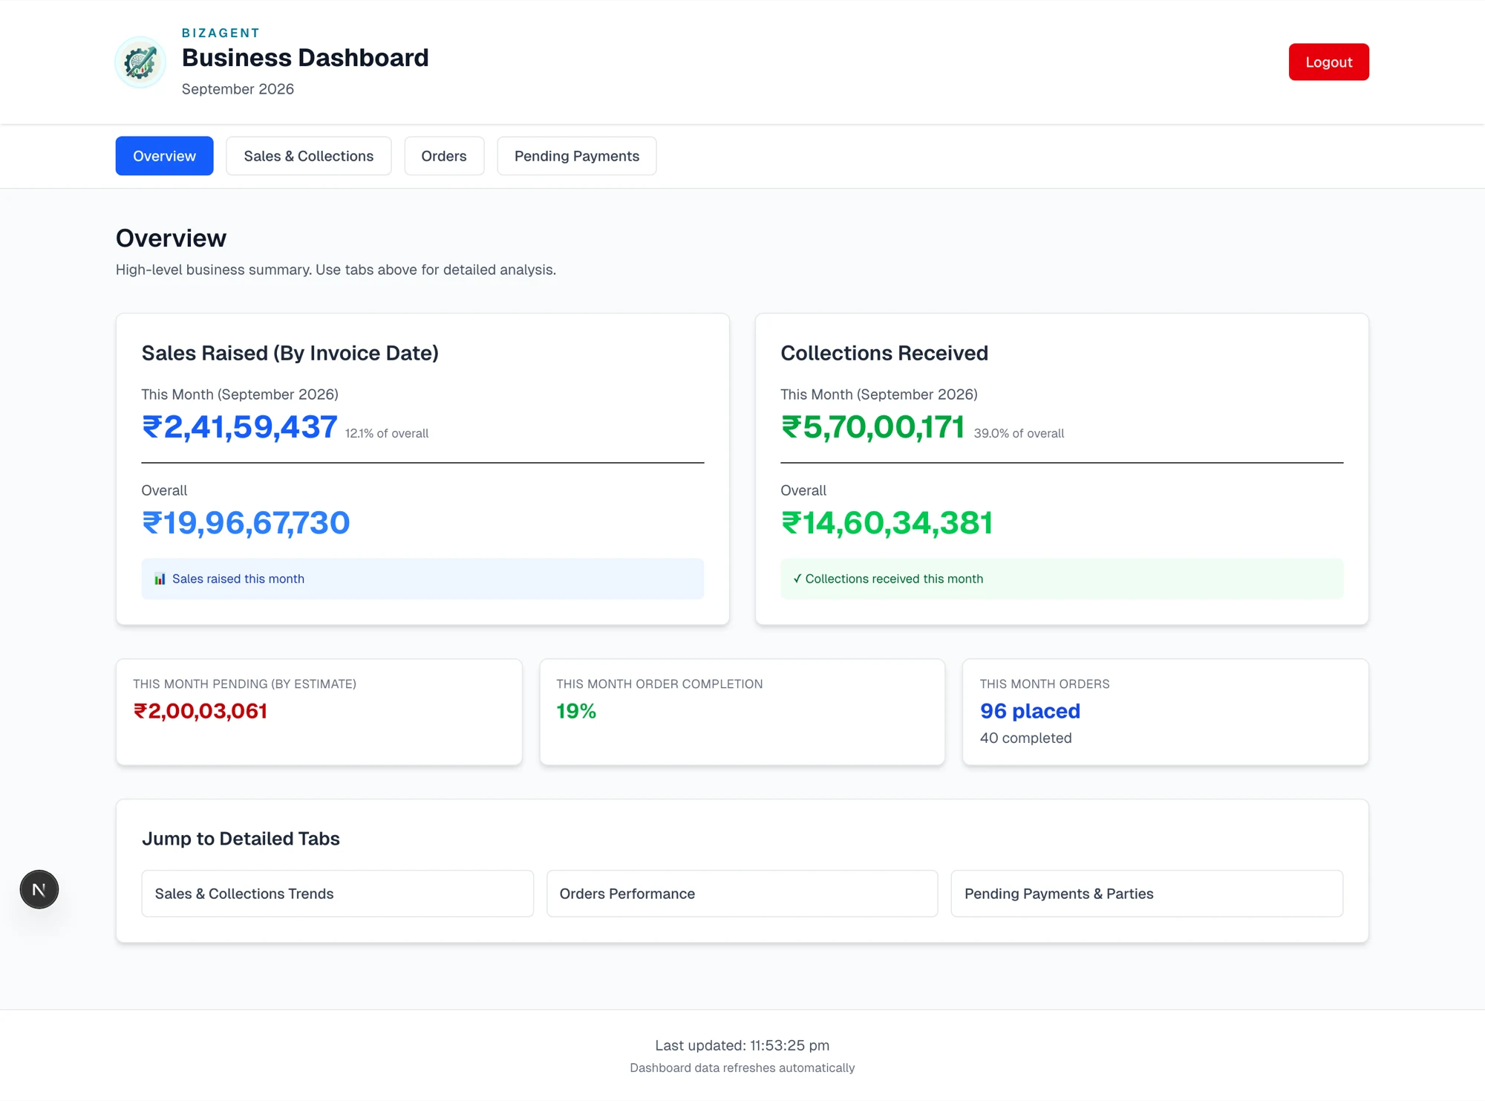Open the Next.js dev tools badge
Image resolution: width=1485 pixels, height=1101 pixels.
pyautogui.click(x=39, y=889)
